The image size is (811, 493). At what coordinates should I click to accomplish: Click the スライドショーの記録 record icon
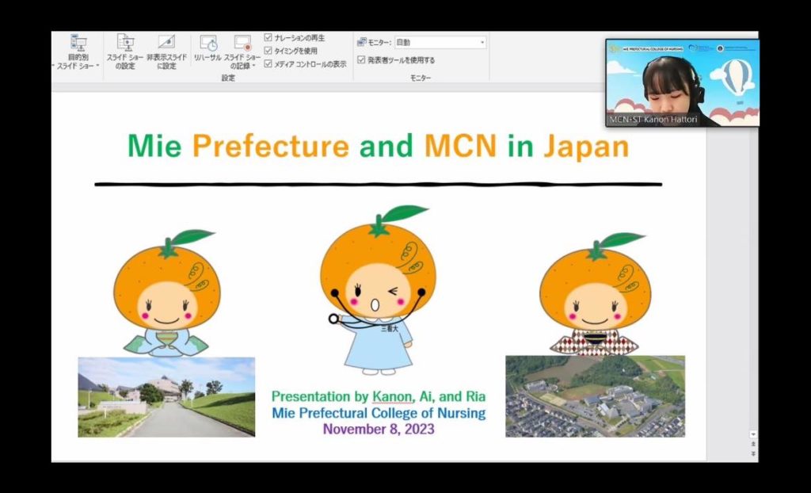tap(242, 43)
